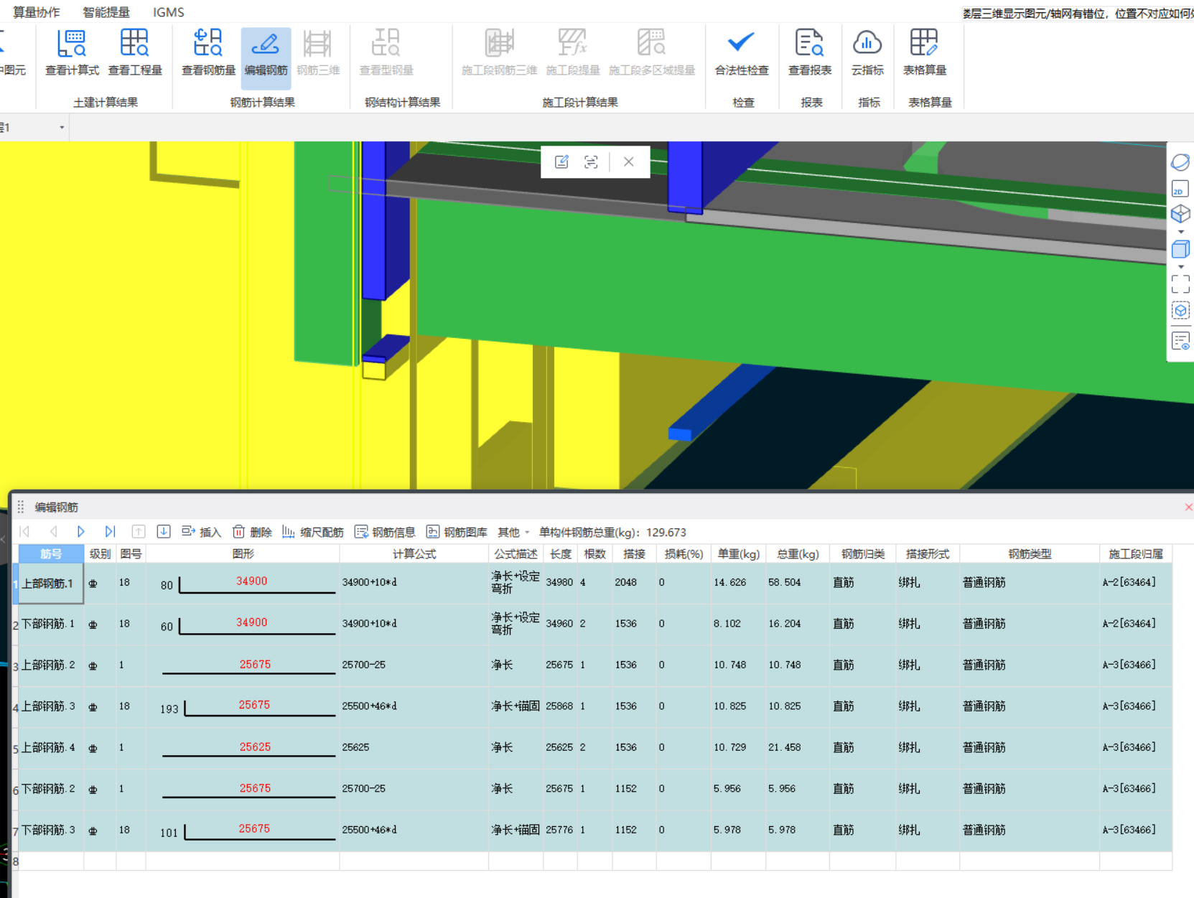Click the 钢筋类型 column header
Image resolution: width=1194 pixels, height=898 pixels.
(x=1030, y=553)
